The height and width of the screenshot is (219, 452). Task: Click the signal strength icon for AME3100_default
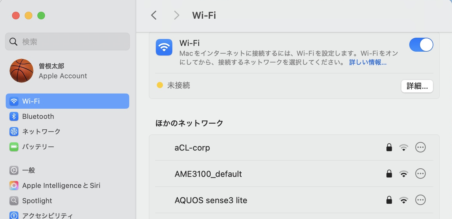point(404,174)
